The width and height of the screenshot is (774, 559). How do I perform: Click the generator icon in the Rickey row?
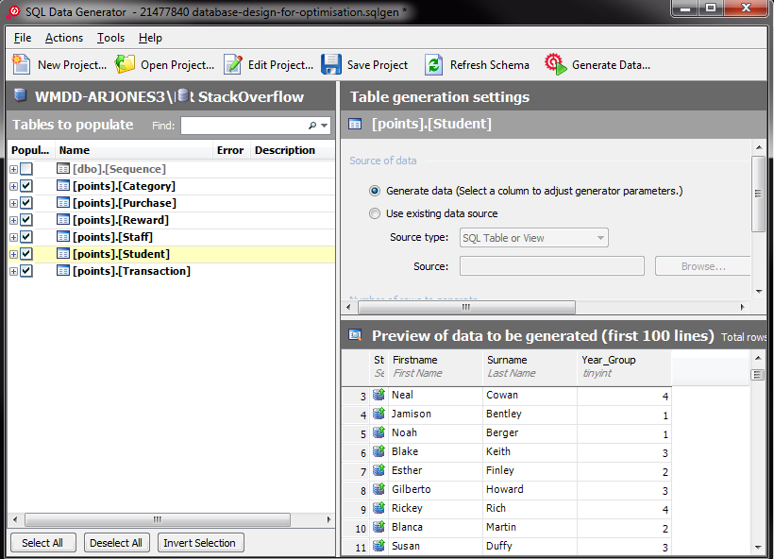pyautogui.click(x=379, y=508)
